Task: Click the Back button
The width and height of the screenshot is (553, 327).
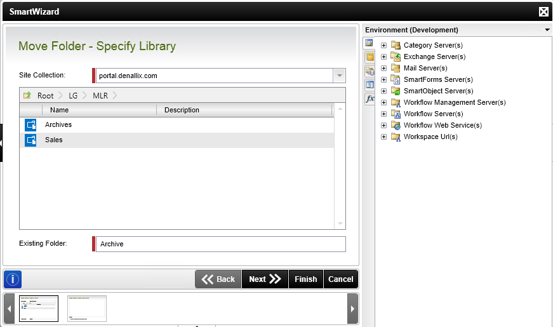Action: coord(218,279)
